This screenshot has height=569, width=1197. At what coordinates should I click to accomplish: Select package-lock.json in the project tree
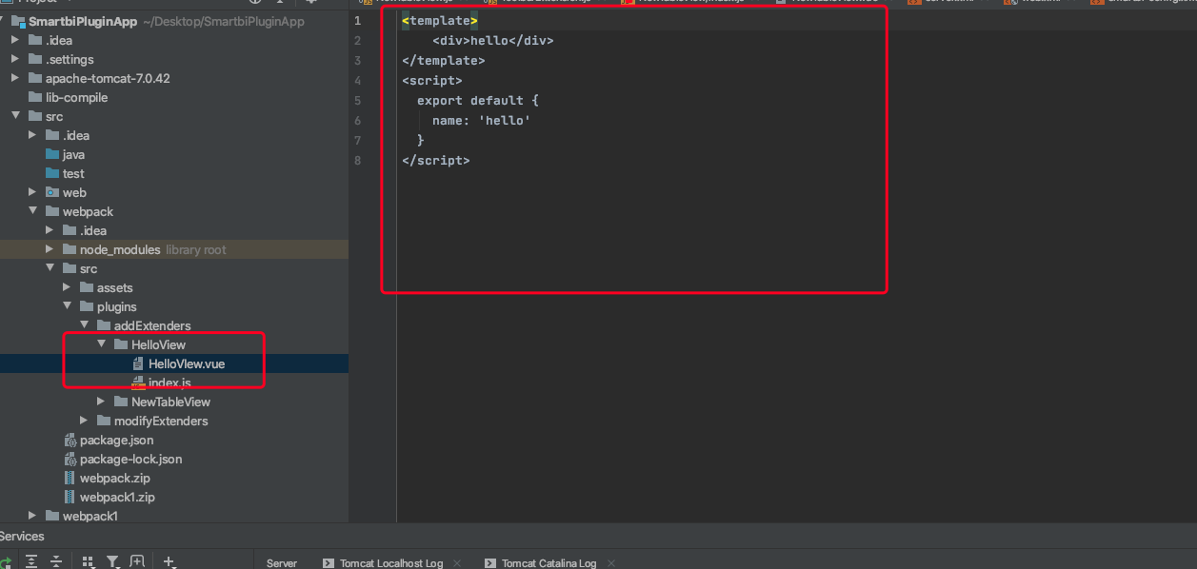[x=130, y=459]
